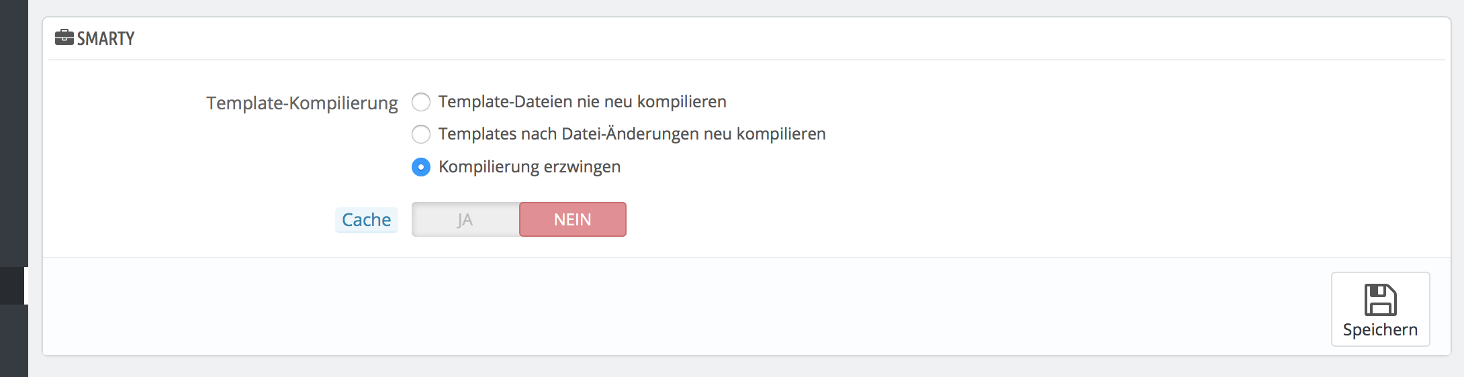The image size is (1464, 377).
Task: Click the bottom part of the dark sidebar
Action: click(x=13, y=342)
